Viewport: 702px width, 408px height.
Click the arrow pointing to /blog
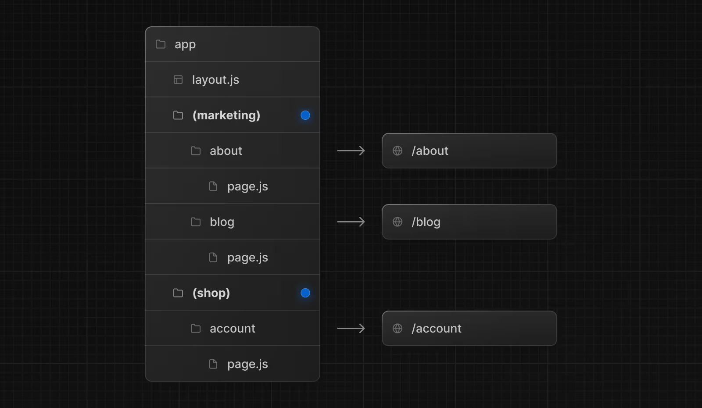tap(351, 222)
